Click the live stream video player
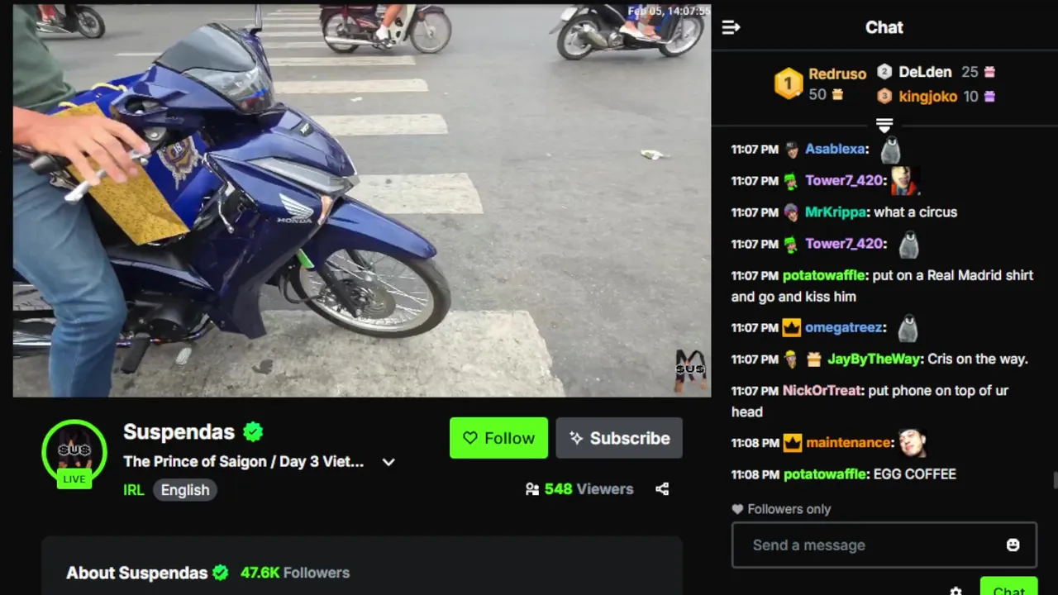 (362, 199)
